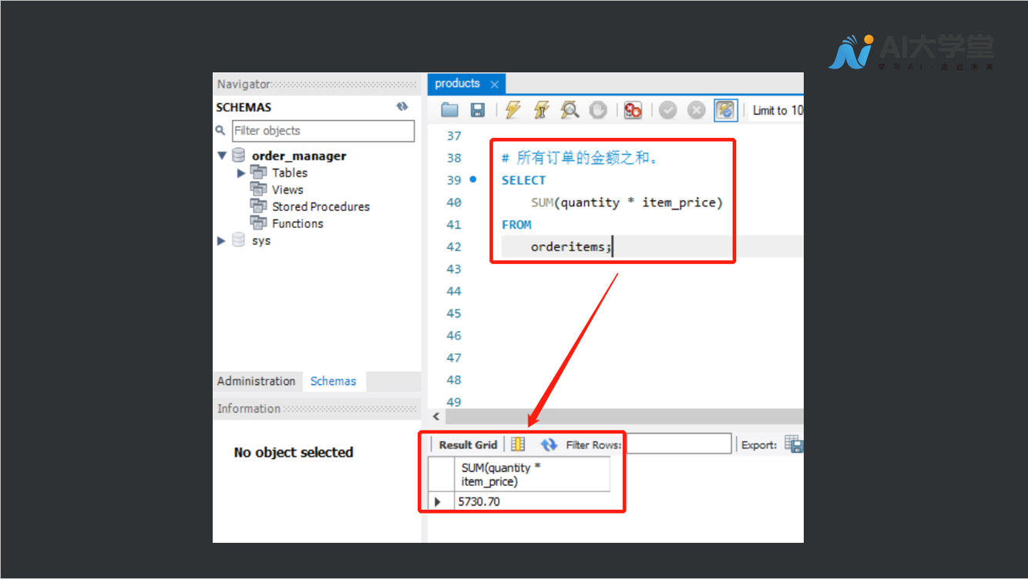Click the SUM(quantity * item_price) column header
Screen dimensions: 1028x579
click(x=532, y=474)
